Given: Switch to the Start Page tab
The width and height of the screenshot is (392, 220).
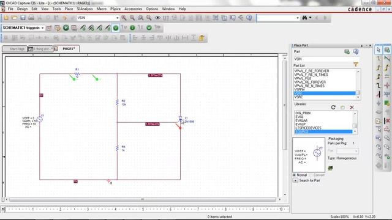Looking at the screenshot, I should (15, 49).
